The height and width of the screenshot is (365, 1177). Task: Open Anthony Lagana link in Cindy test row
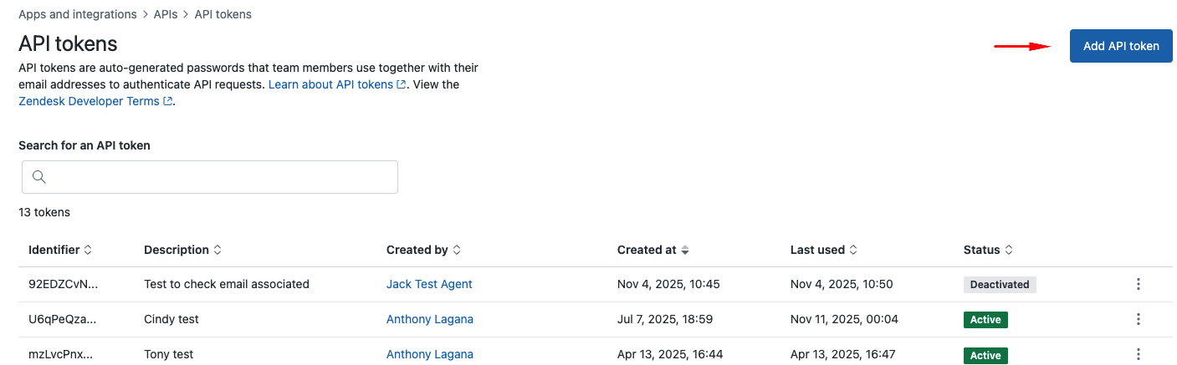point(429,319)
